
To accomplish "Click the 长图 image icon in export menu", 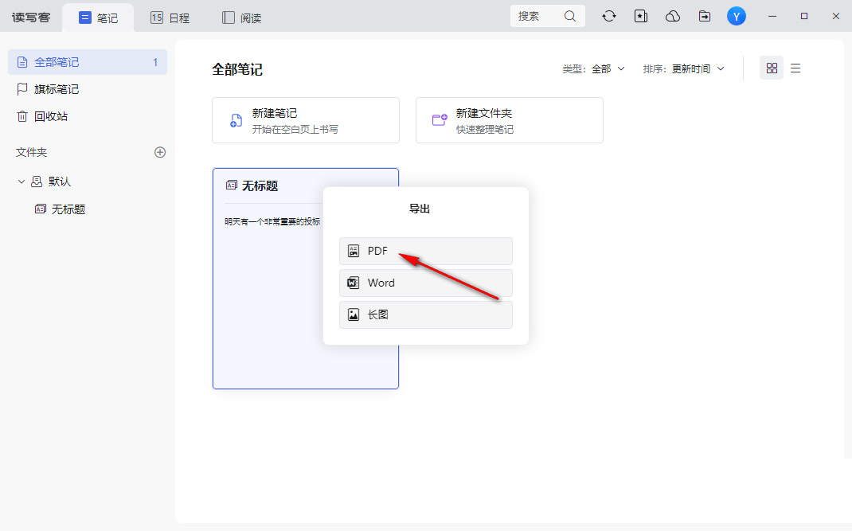I will [x=354, y=314].
